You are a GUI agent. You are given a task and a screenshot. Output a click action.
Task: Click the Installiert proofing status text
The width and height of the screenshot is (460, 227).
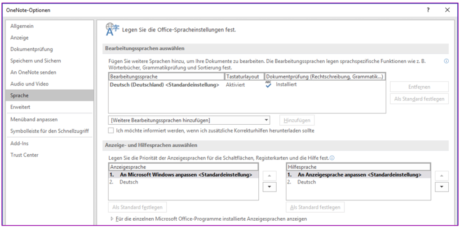[x=286, y=85]
